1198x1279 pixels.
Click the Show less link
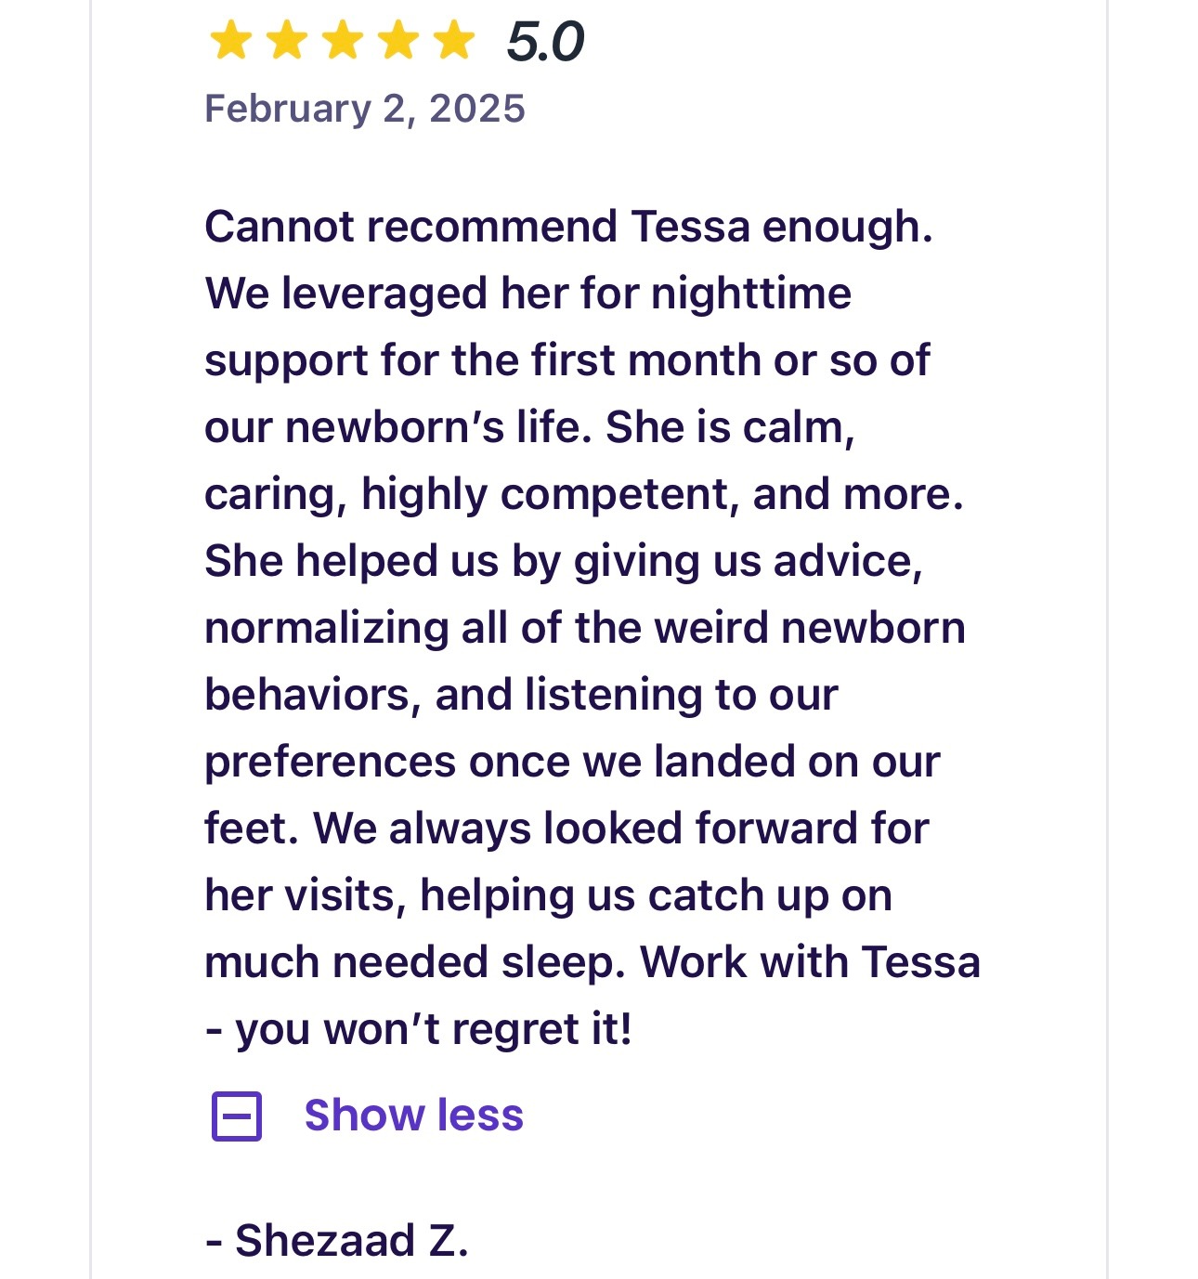pyautogui.click(x=414, y=1115)
